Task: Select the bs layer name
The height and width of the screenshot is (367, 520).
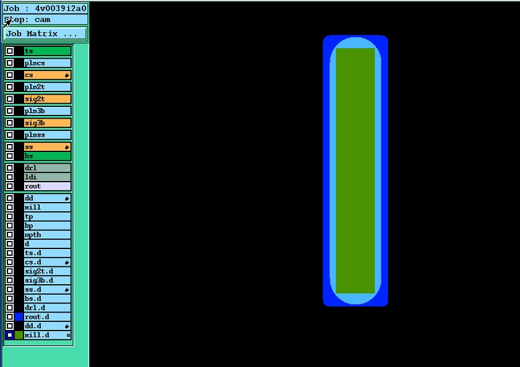Action: click(48, 156)
